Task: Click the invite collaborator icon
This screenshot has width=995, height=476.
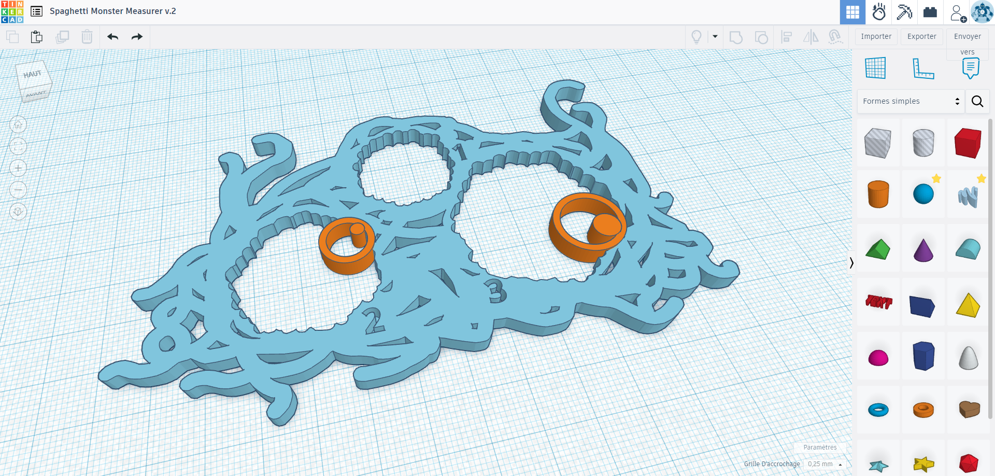Action: 958,13
